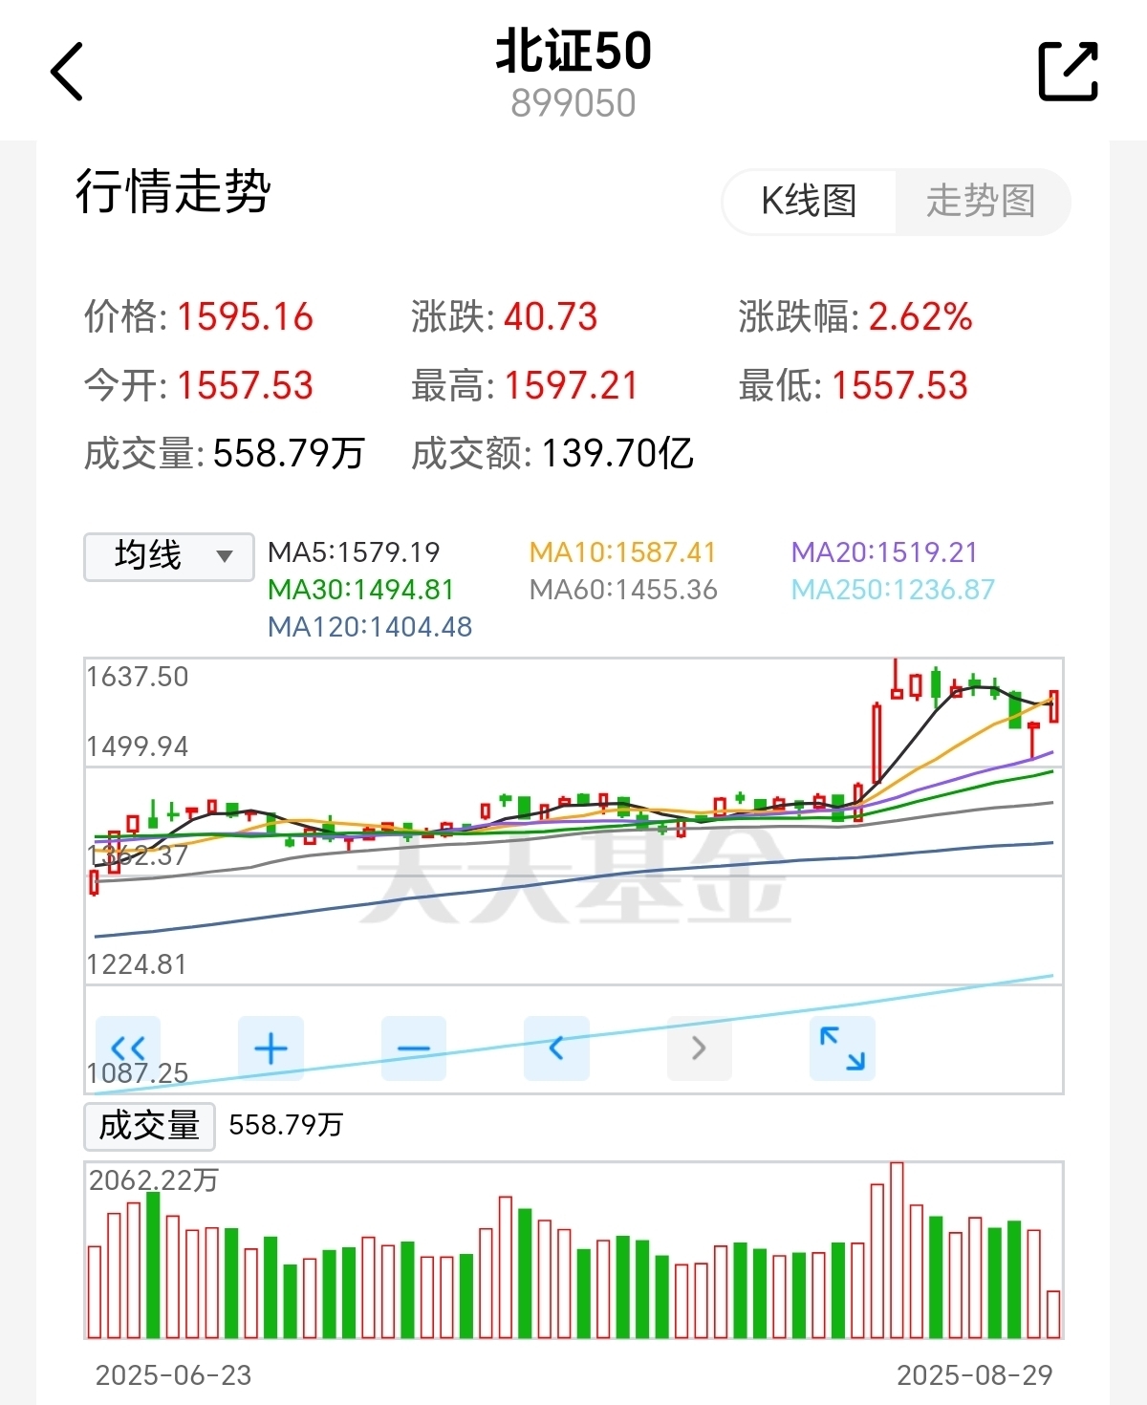Tap the grey MA60:1455.36 legend
Image resolution: width=1147 pixels, height=1405 pixels.
pyautogui.click(x=623, y=590)
